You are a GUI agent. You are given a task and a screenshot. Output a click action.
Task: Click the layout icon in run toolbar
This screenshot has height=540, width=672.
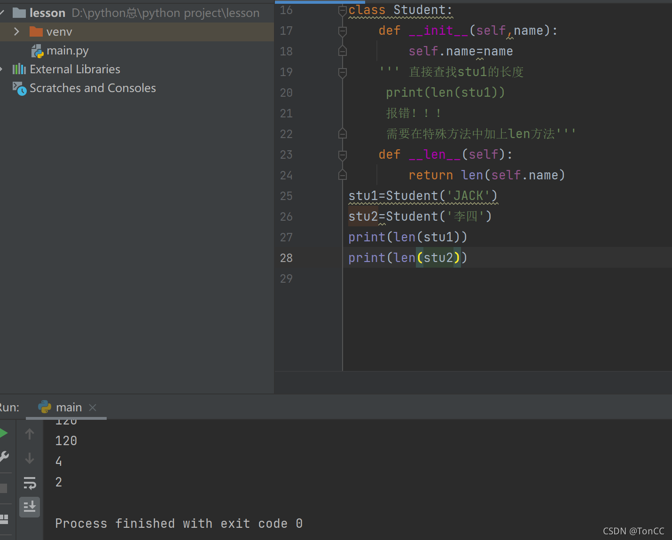(4, 519)
